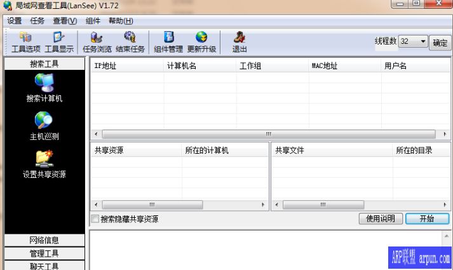
Task: Click the MAC地址 column header
Action: [x=345, y=66]
